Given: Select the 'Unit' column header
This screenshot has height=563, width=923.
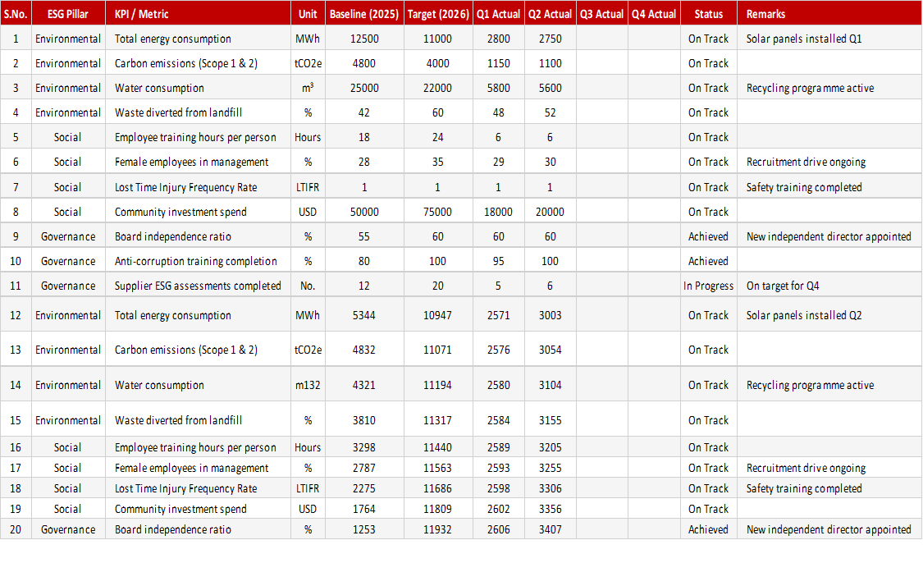Looking at the screenshot, I should (308, 14).
